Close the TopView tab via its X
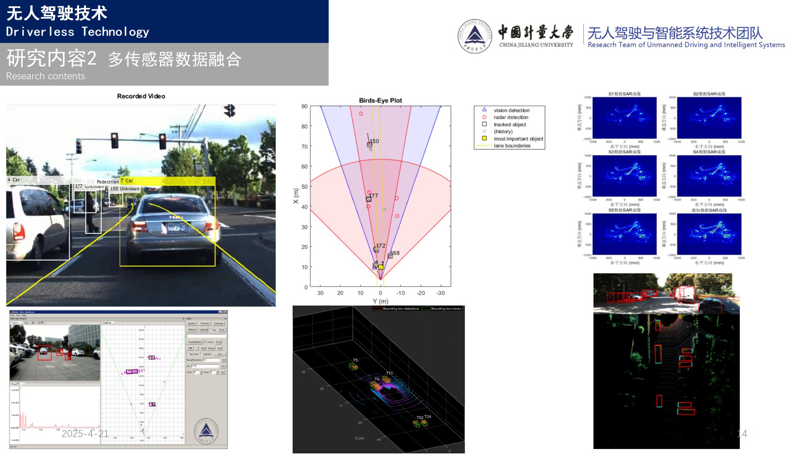 (114, 323)
